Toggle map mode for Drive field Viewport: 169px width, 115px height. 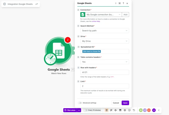coord(79,36)
